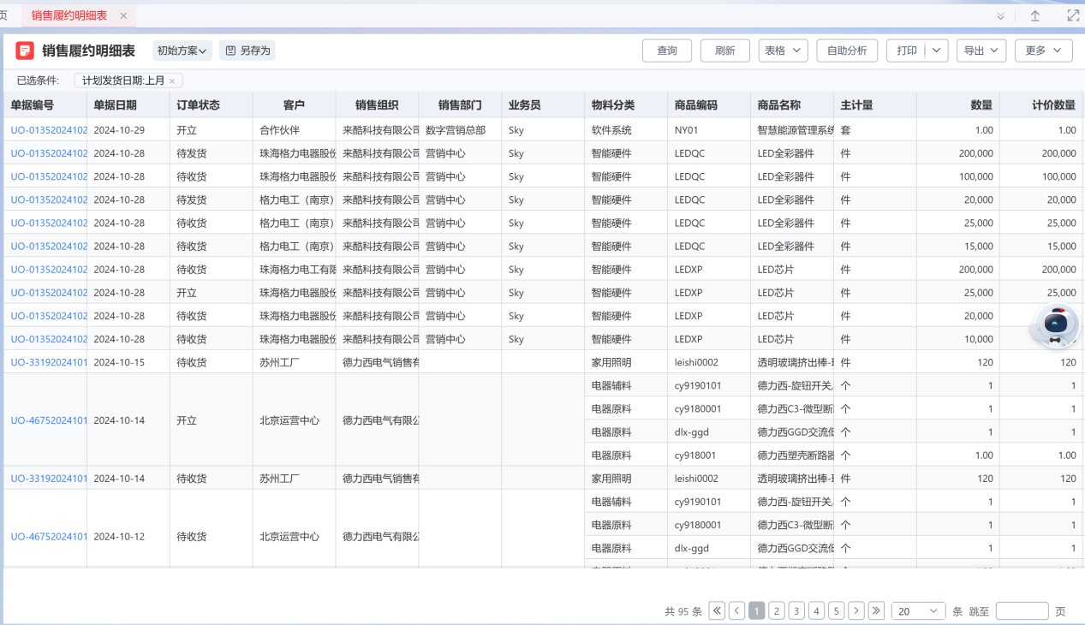This screenshot has width=1085, height=625.
Task: Click the 单据编号 column header
Action: [45, 105]
